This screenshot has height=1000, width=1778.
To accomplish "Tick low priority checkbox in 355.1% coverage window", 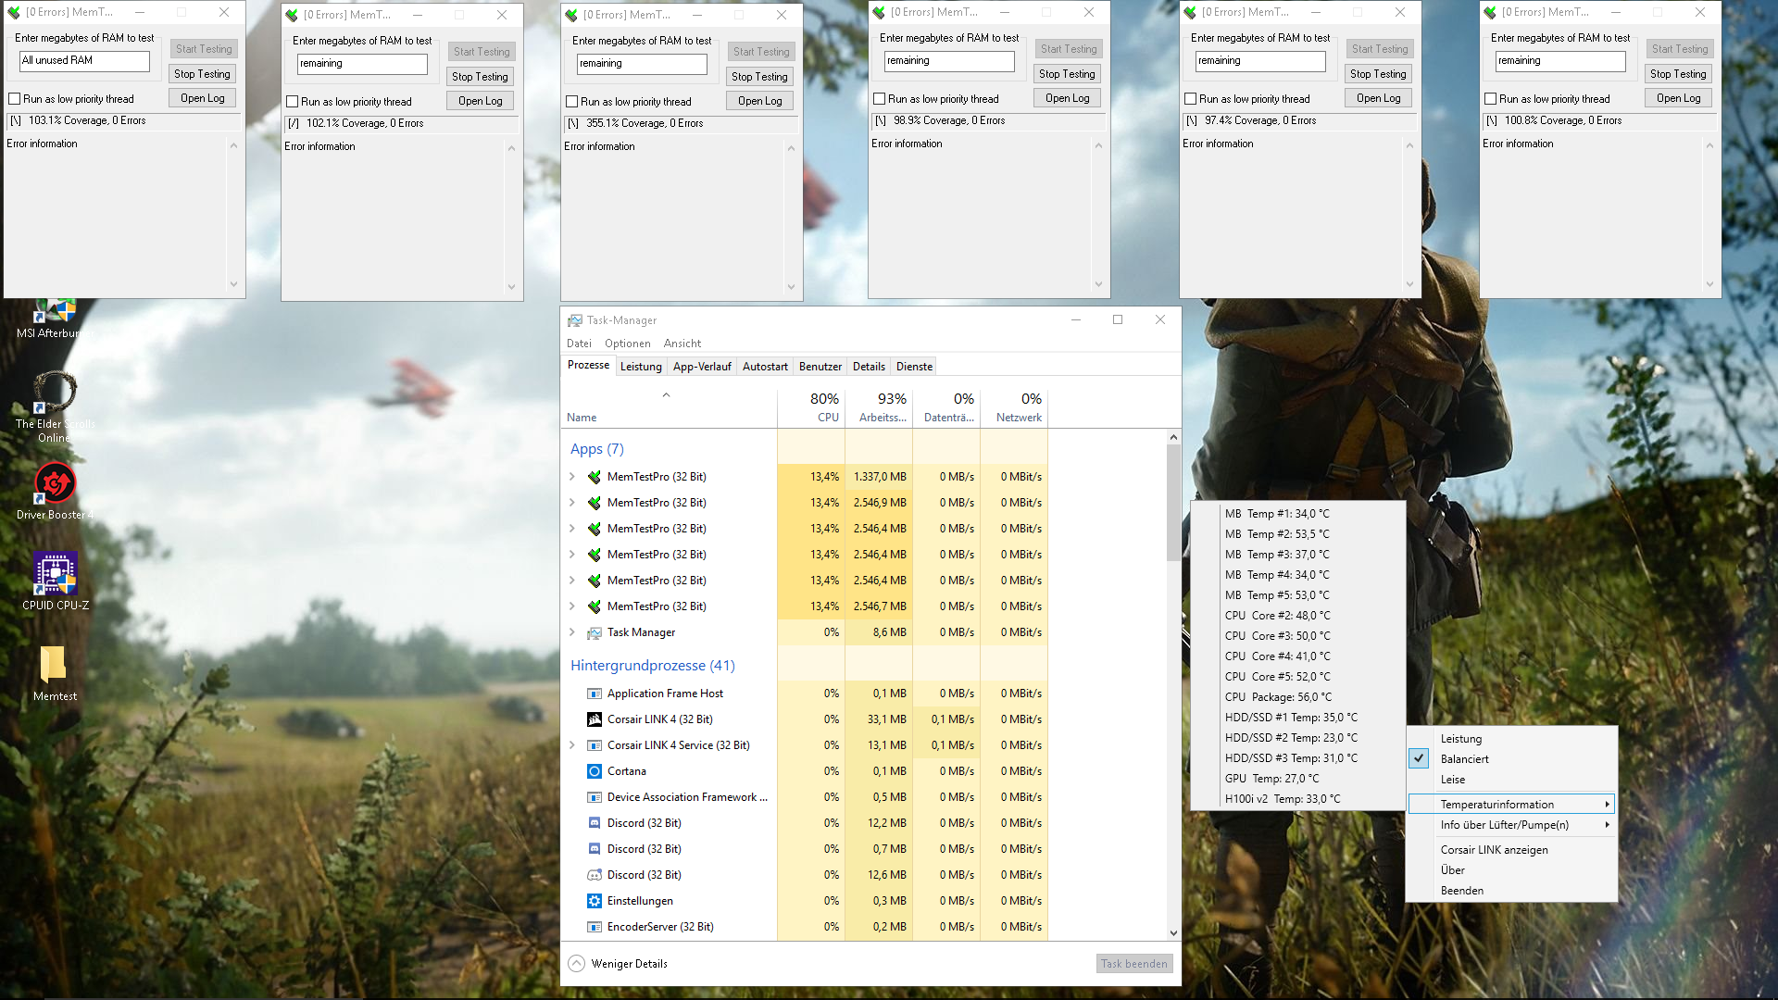I will click(572, 102).
